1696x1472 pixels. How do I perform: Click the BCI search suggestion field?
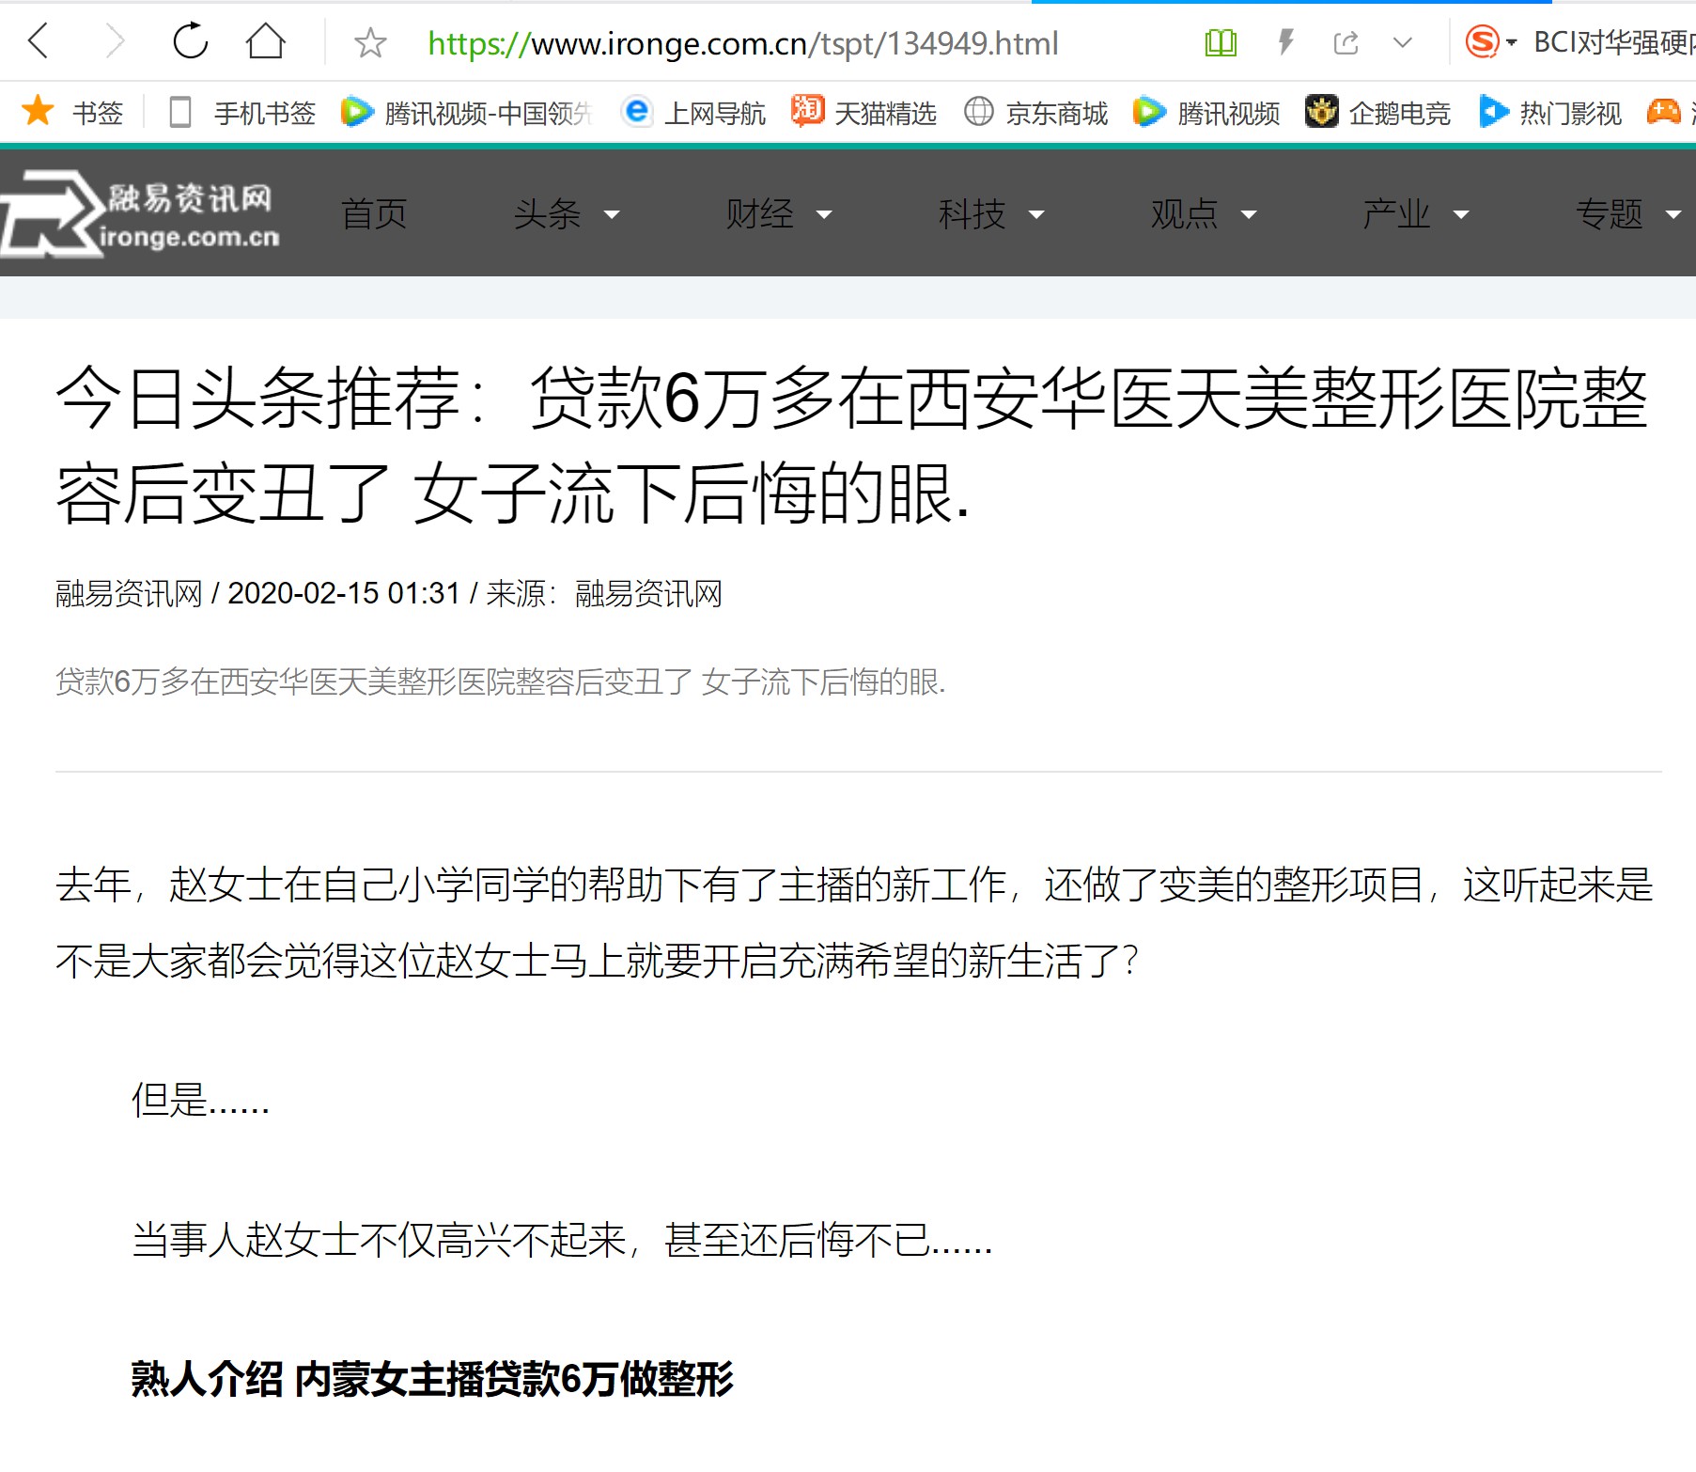tap(1614, 42)
